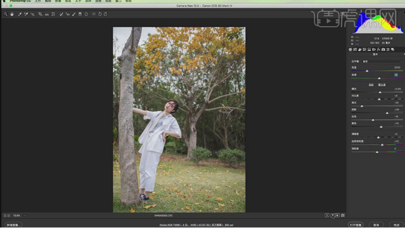The height and width of the screenshot is (228, 405).
Task: Click the Shadows value +39 field
Action: tap(397, 110)
